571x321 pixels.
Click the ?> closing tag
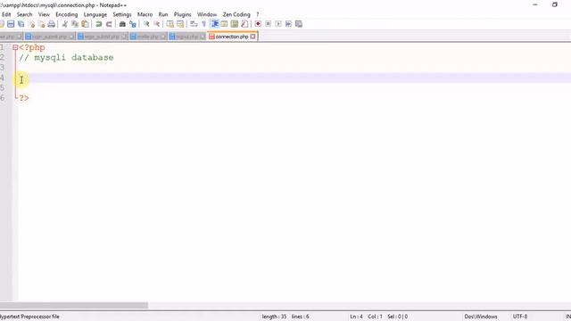24,98
